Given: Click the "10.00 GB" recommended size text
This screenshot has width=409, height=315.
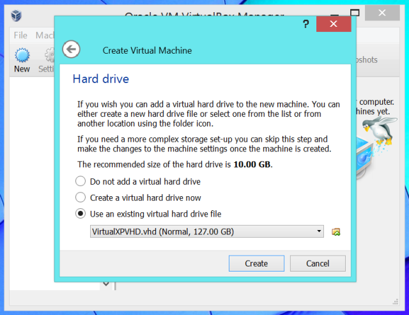Looking at the screenshot, I should pyautogui.click(x=252, y=165).
